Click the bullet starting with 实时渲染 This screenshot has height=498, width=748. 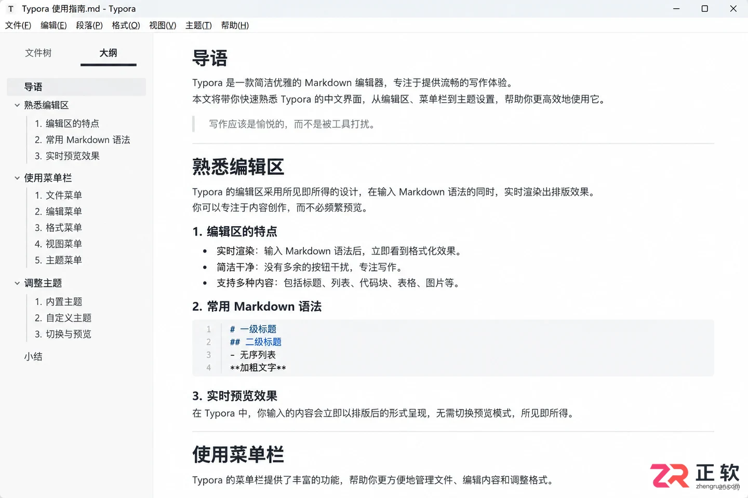tap(339, 251)
